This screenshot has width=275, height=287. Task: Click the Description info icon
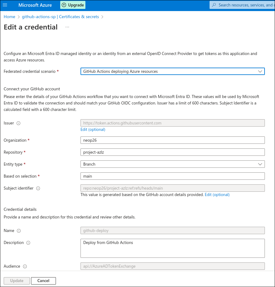[28, 243]
